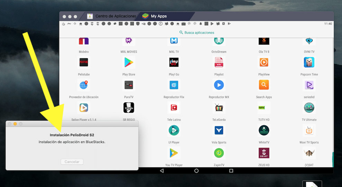Launch the SR REGIO app
The image size is (342, 187).
(129, 107)
